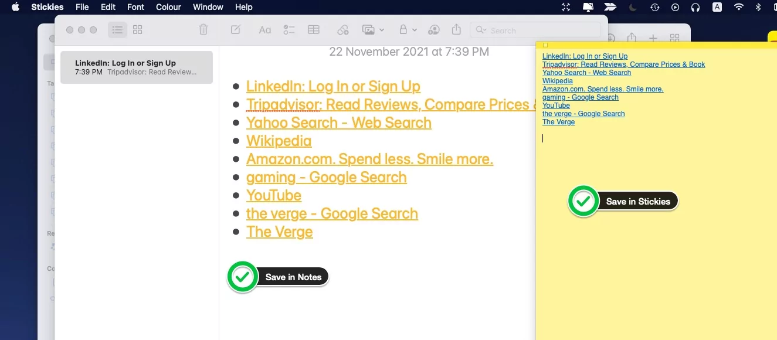
Task: Click Amazon.com link in the Stickies note
Action: (603, 89)
